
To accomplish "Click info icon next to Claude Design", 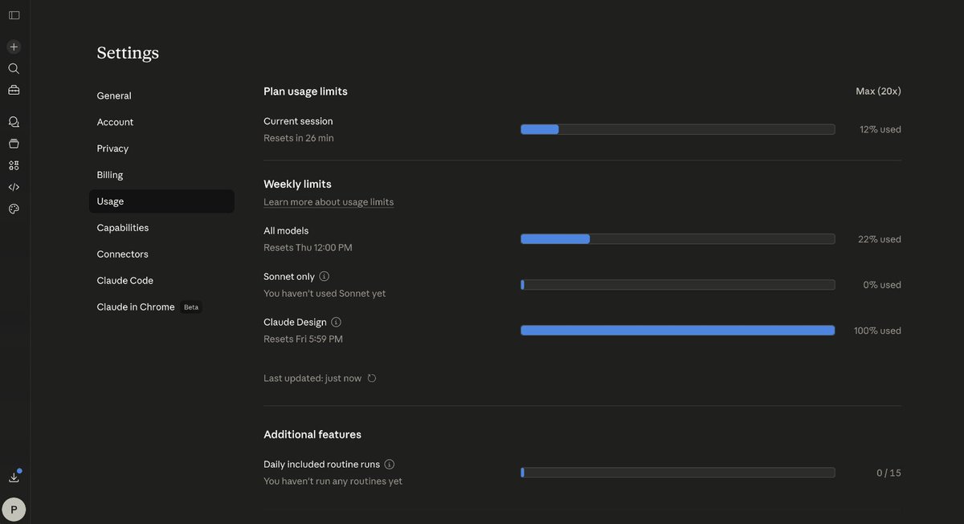I will click(x=336, y=322).
